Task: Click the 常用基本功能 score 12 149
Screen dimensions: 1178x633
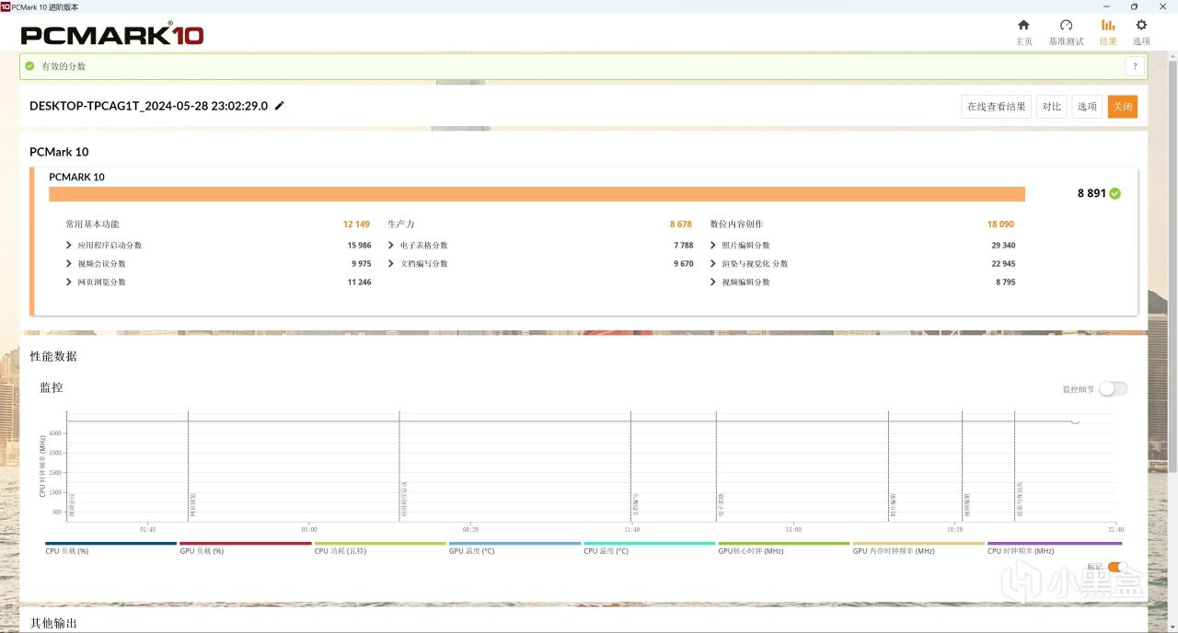Action: (x=356, y=224)
